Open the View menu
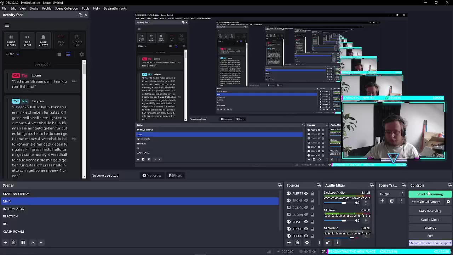Screen dimensions: 453x255 coord(23,8)
